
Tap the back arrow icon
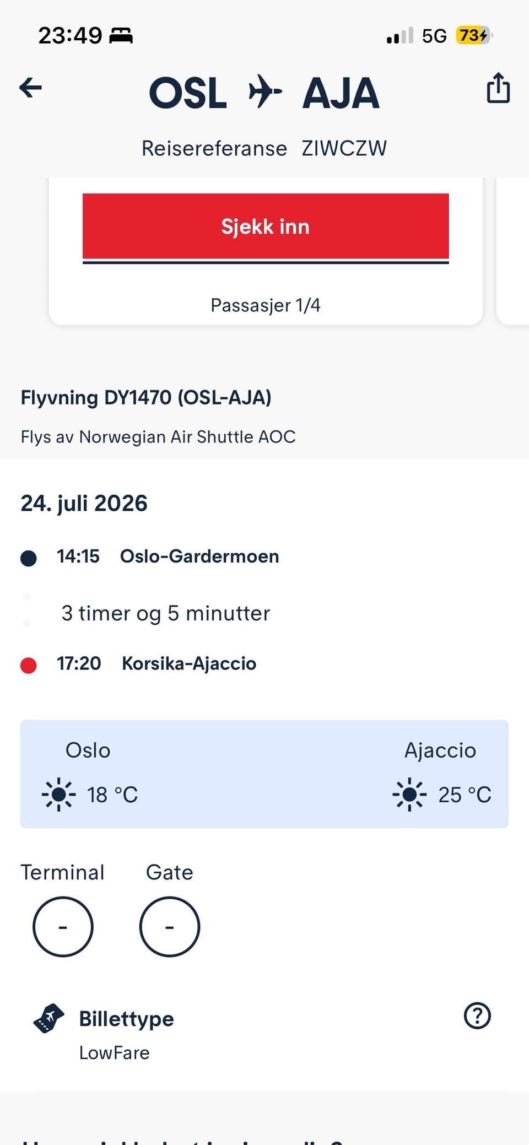[x=31, y=88]
